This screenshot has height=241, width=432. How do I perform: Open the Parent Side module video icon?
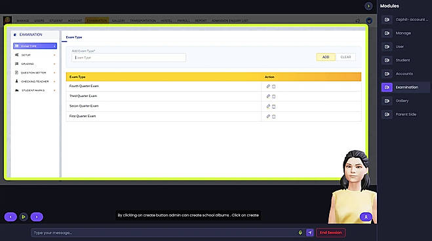[387, 114]
